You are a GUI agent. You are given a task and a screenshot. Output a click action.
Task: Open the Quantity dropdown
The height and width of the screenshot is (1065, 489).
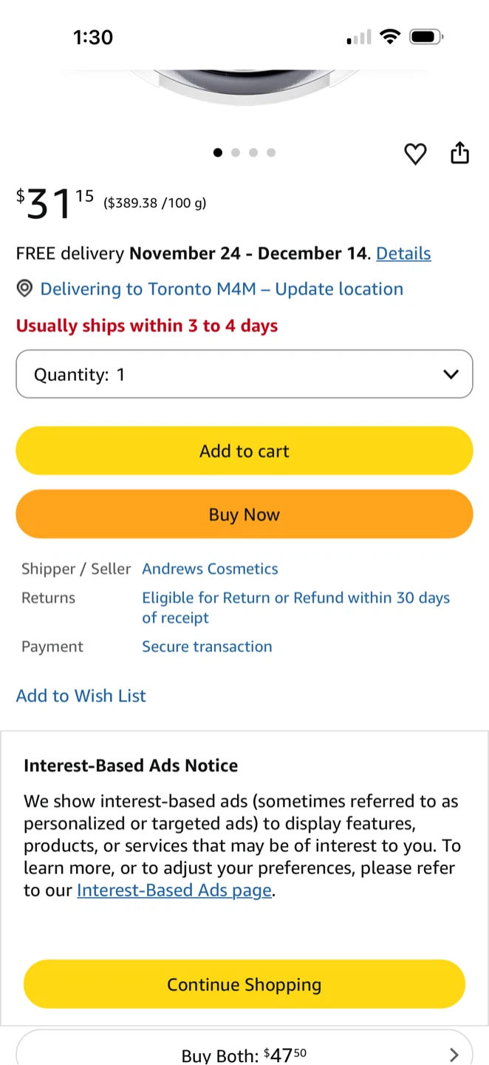244,374
